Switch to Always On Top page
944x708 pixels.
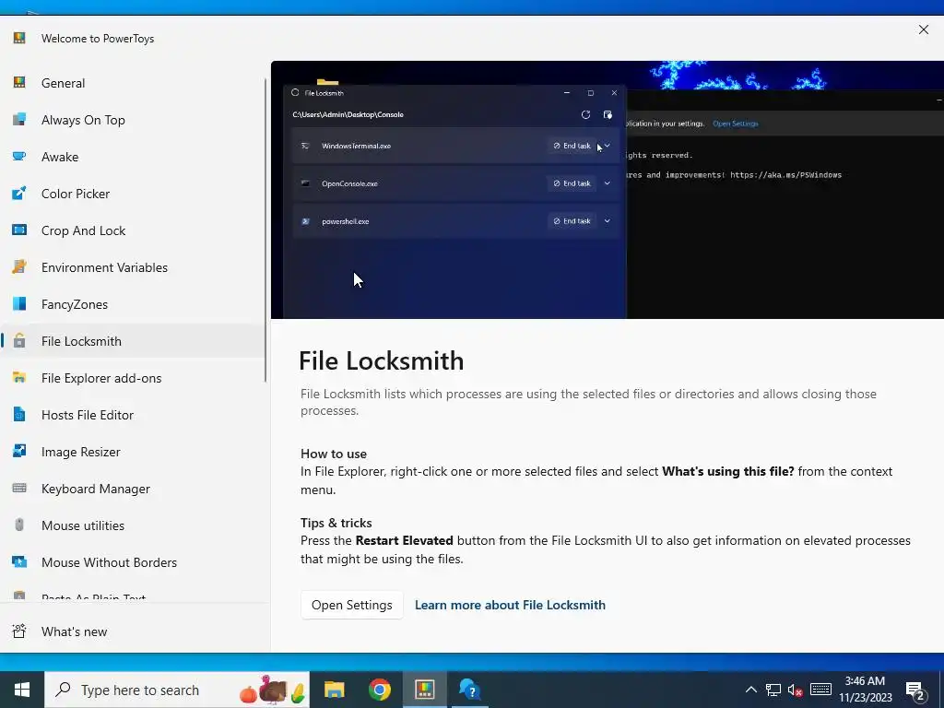[x=133, y=119]
